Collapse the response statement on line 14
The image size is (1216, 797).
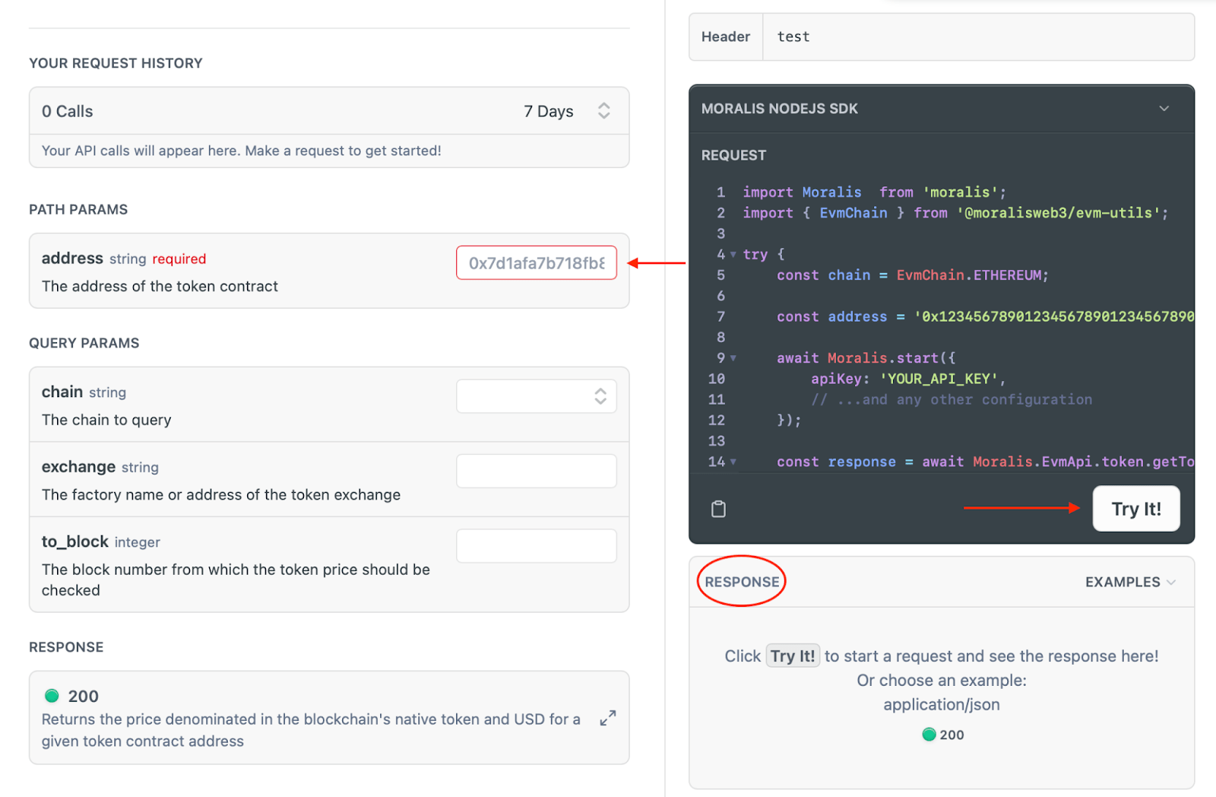pyautogui.click(x=732, y=462)
